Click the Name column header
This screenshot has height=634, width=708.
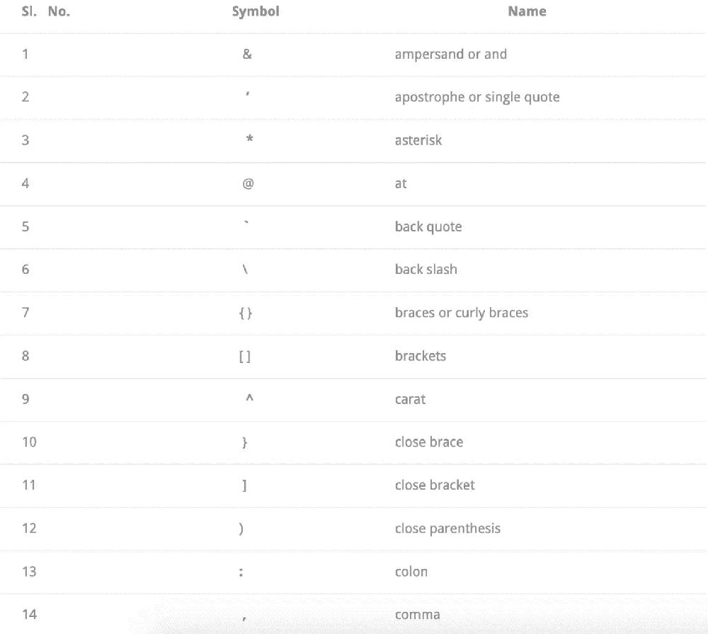coord(527,11)
